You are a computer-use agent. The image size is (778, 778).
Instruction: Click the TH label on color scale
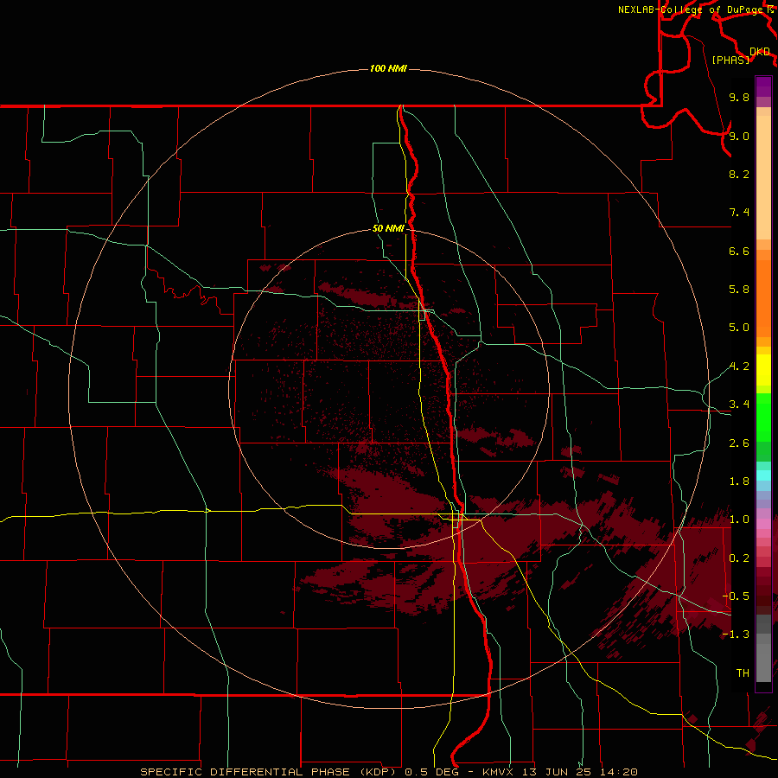[743, 673]
